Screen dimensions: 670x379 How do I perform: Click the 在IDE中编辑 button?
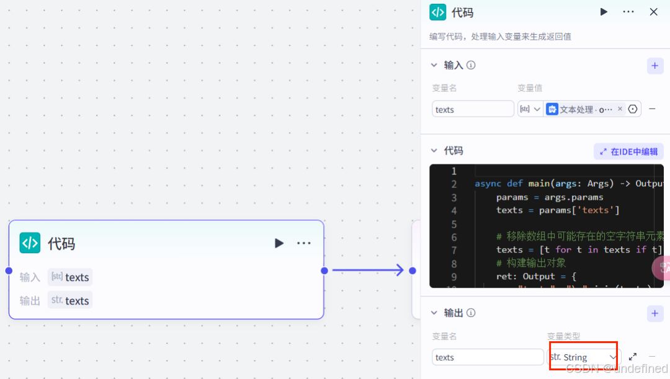tap(628, 151)
